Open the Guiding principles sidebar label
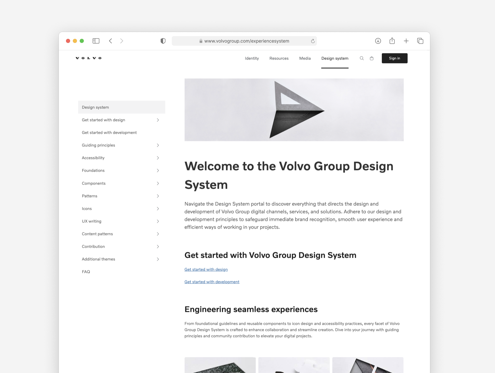 (x=98, y=145)
